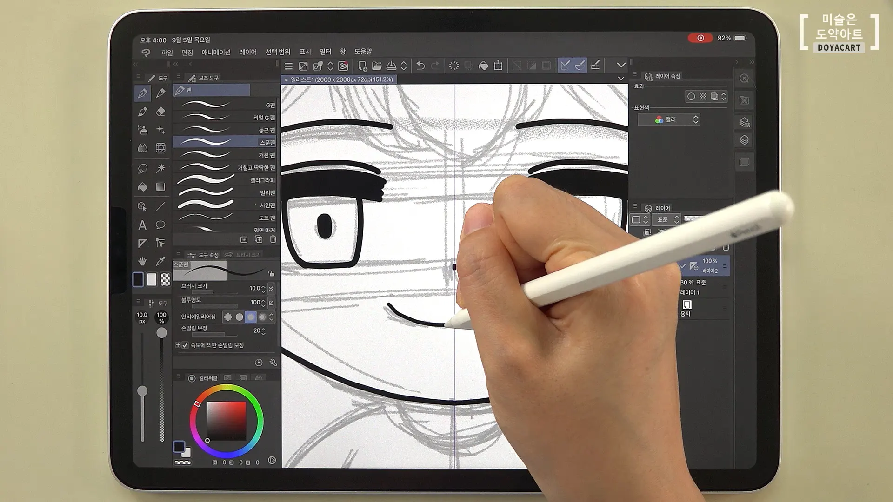Choose the 밀리펜 sub tool
893x502 pixels.
(225, 193)
